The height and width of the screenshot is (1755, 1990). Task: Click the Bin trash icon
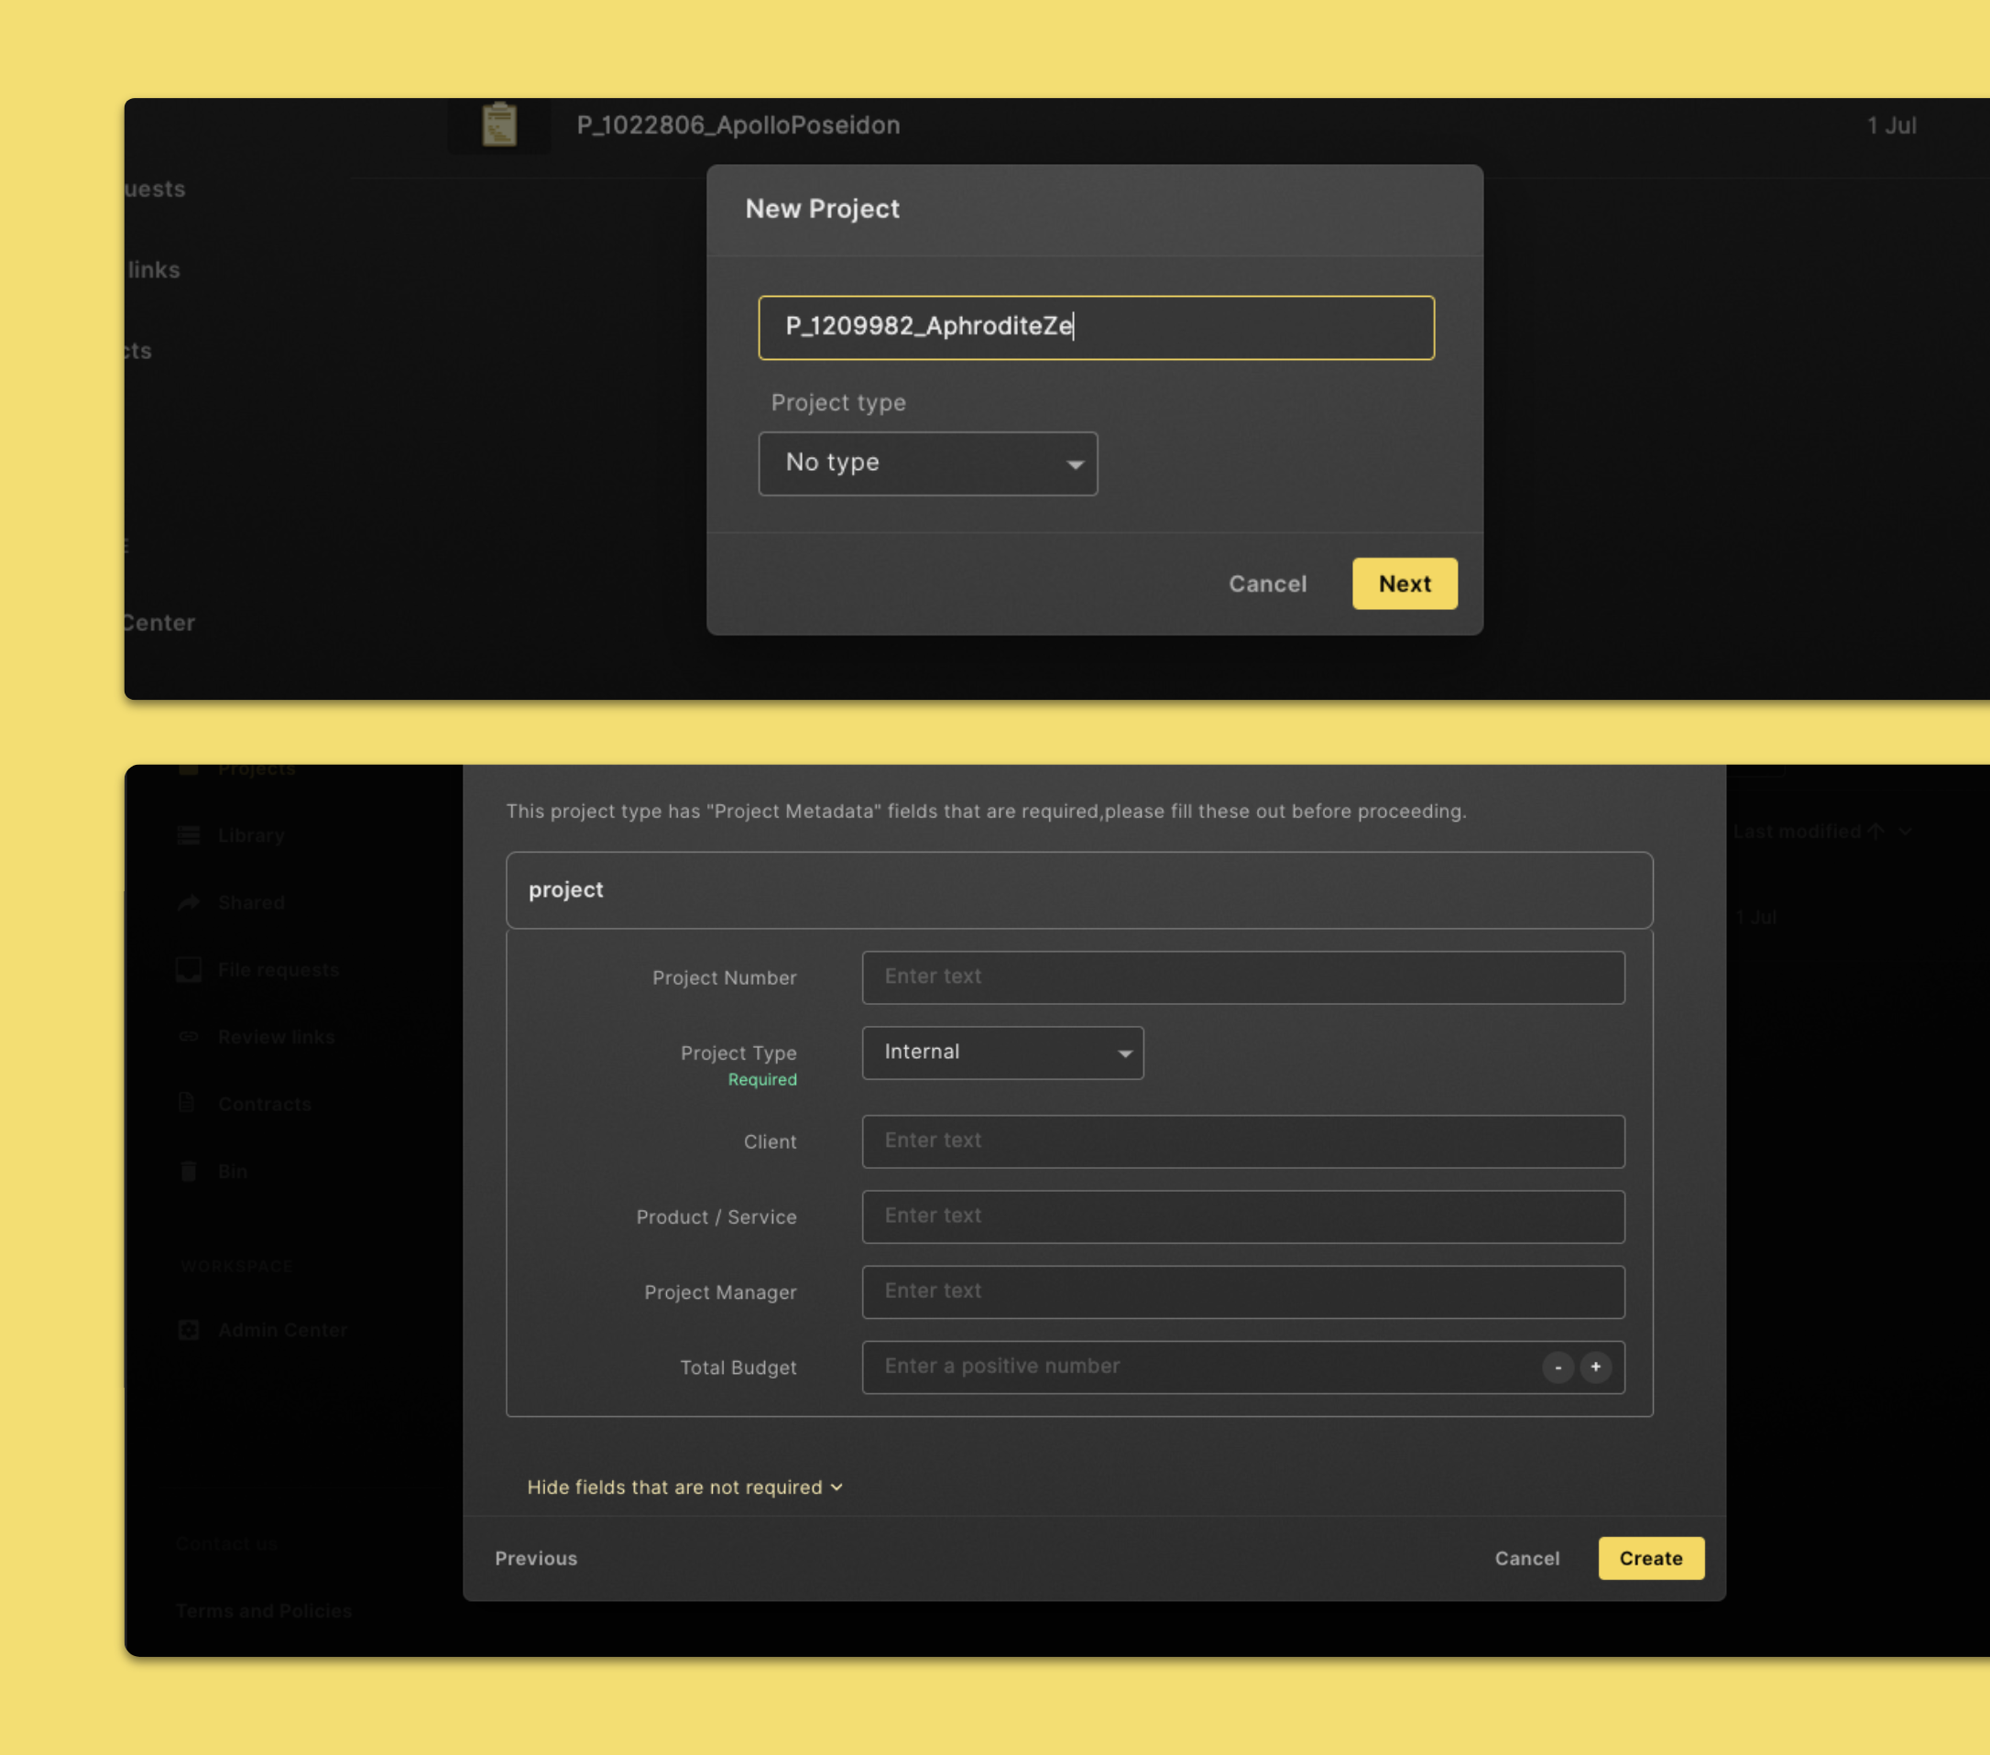[x=188, y=1171]
